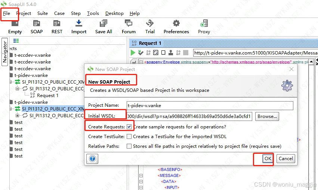Screen dimensions: 318x190
Task: Select the Request 1 tree item
Action: pos(48,96)
